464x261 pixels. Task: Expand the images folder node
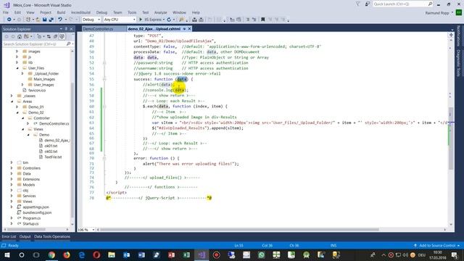pyautogui.click(x=17, y=51)
